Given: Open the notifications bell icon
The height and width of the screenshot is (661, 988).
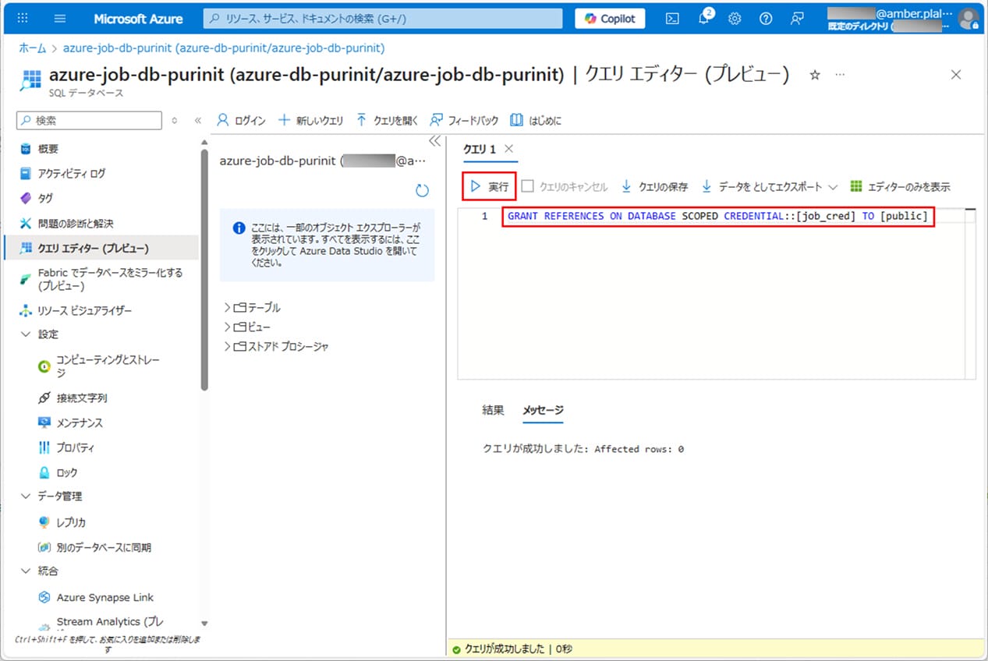Looking at the screenshot, I should (x=703, y=19).
